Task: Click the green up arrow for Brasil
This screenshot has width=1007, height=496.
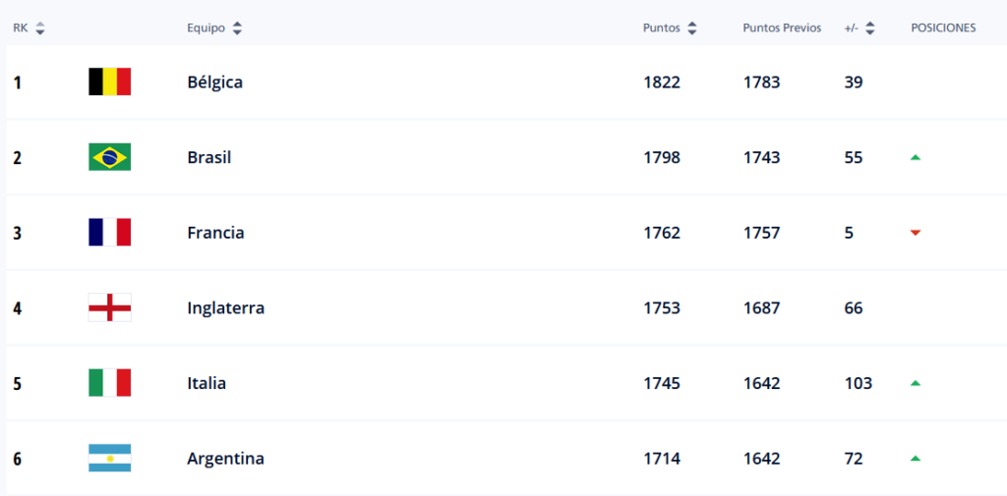Action: pyautogui.click(x=916, y=157)
